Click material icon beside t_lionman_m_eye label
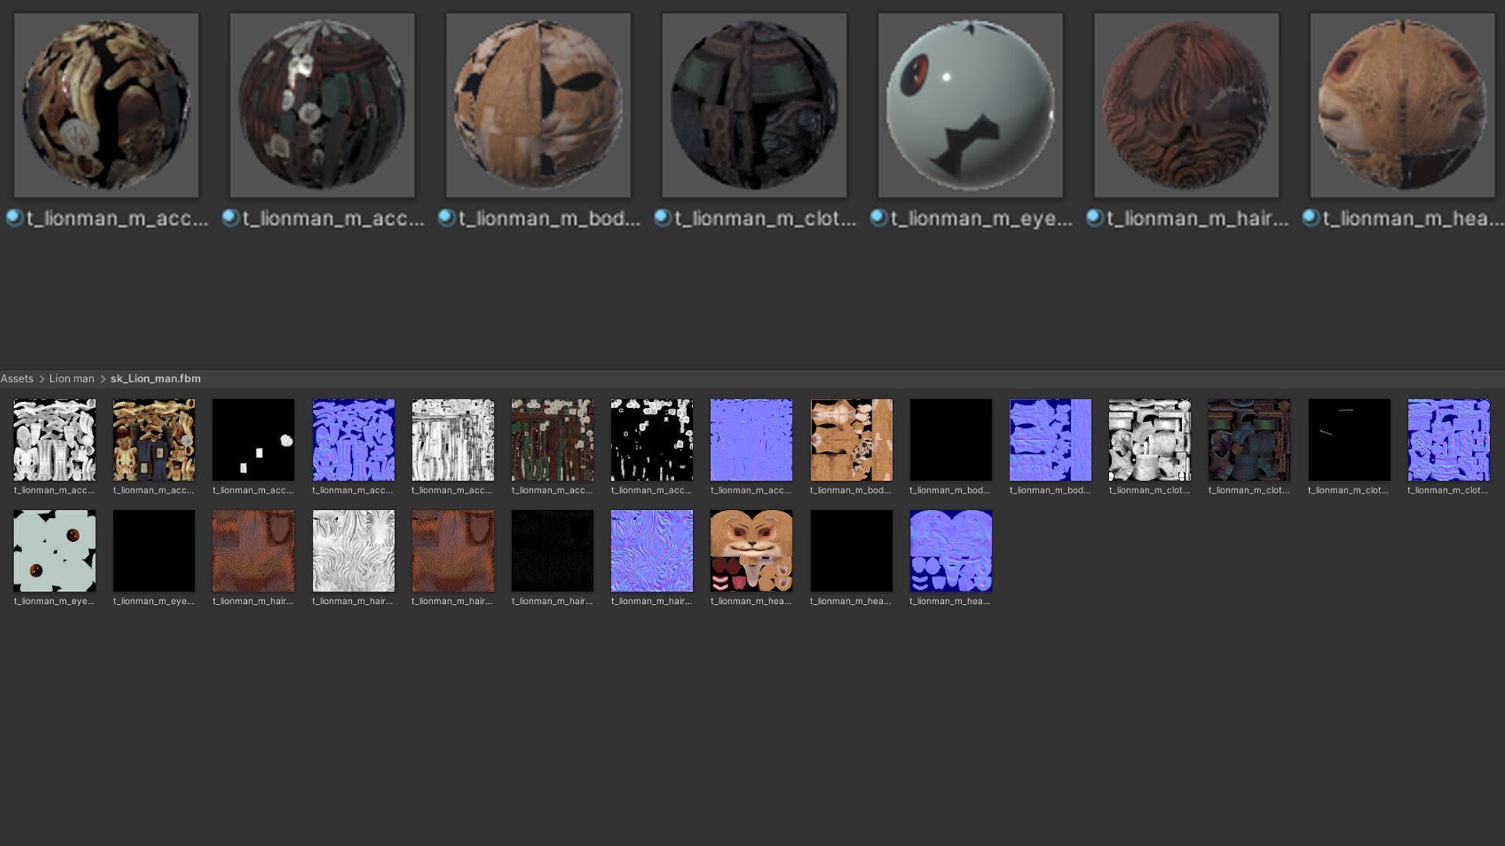This screenshot has width=1505, height=846. point(879,219)
